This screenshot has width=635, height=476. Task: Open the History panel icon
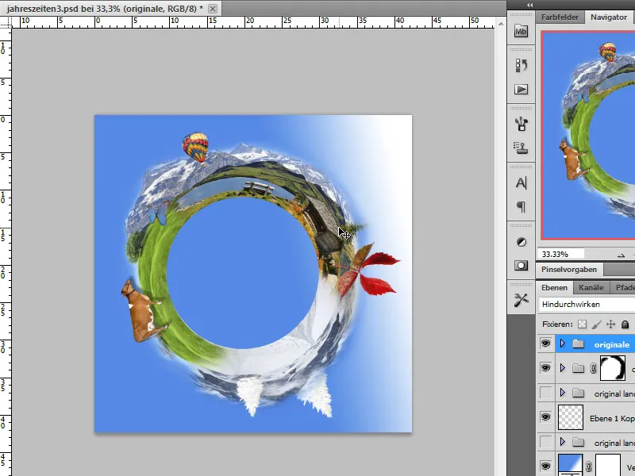click(521, 65)
